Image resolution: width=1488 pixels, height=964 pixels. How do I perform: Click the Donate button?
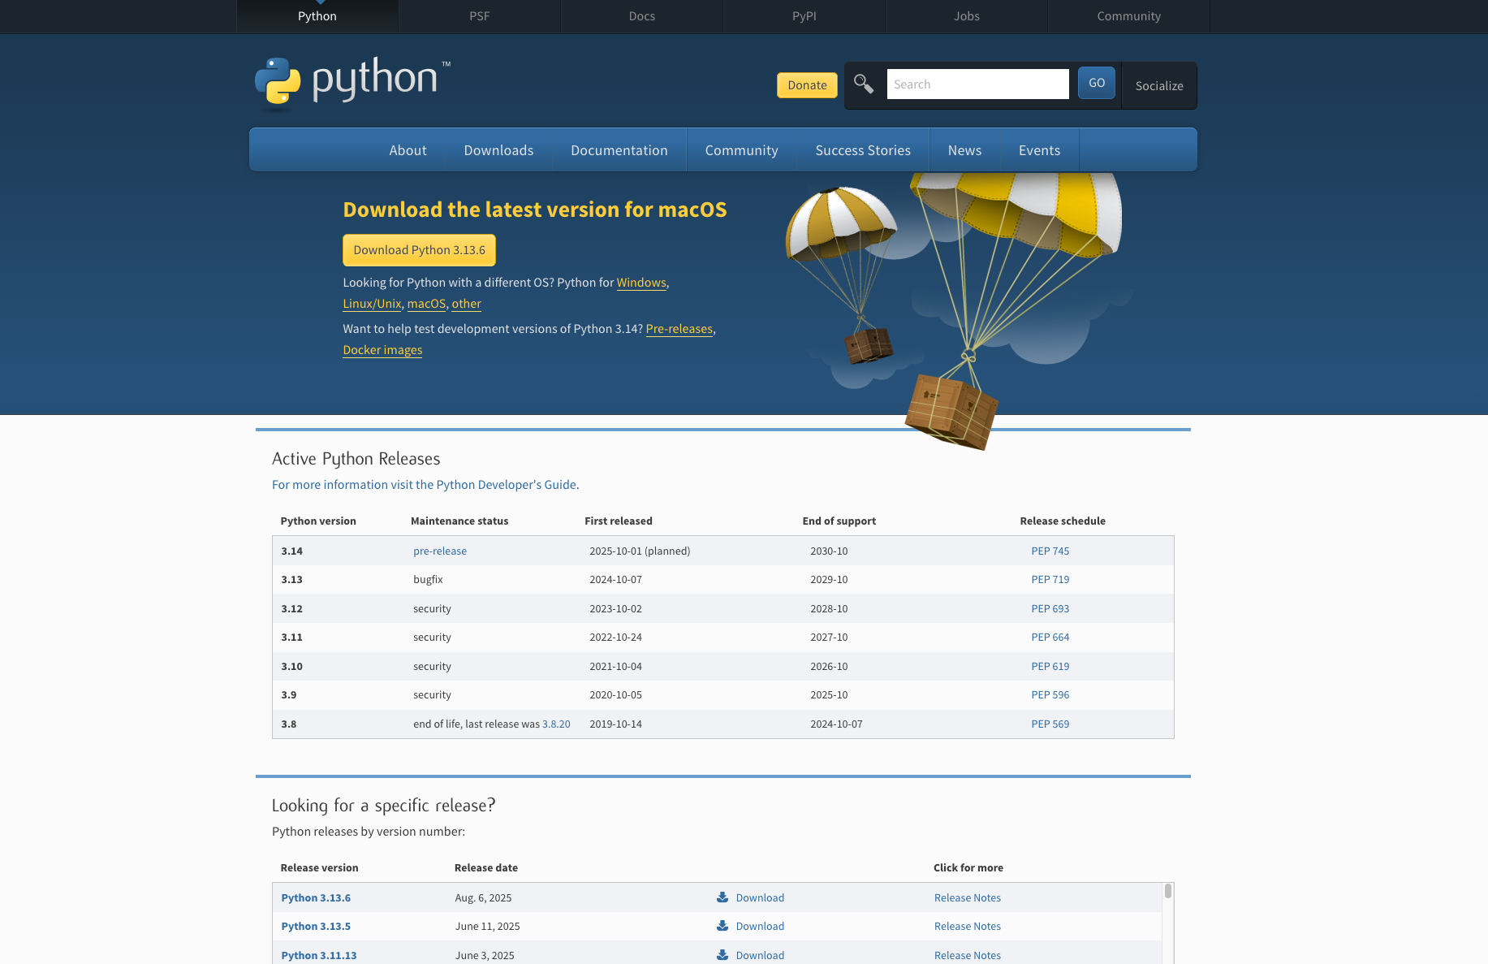click(806, 85)
